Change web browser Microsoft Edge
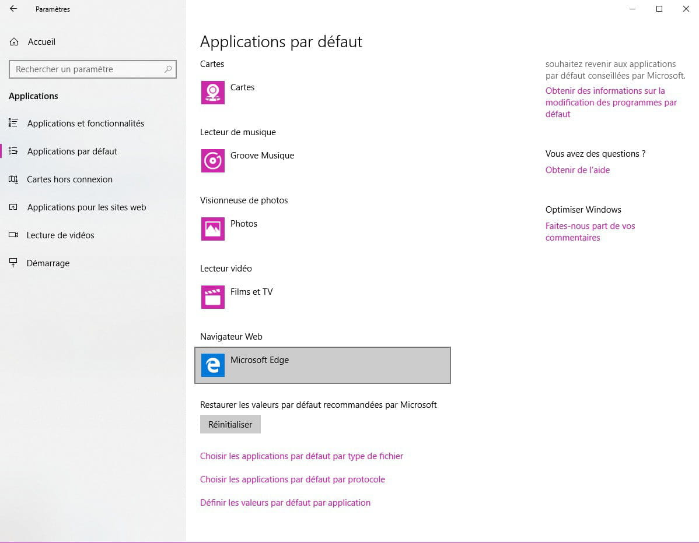 322,365
